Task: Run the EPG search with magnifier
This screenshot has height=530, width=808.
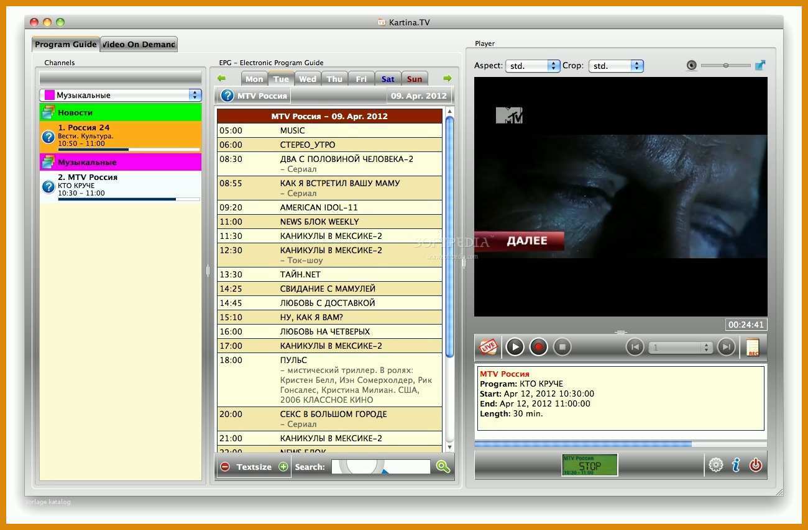Action: tap(443, 467)
